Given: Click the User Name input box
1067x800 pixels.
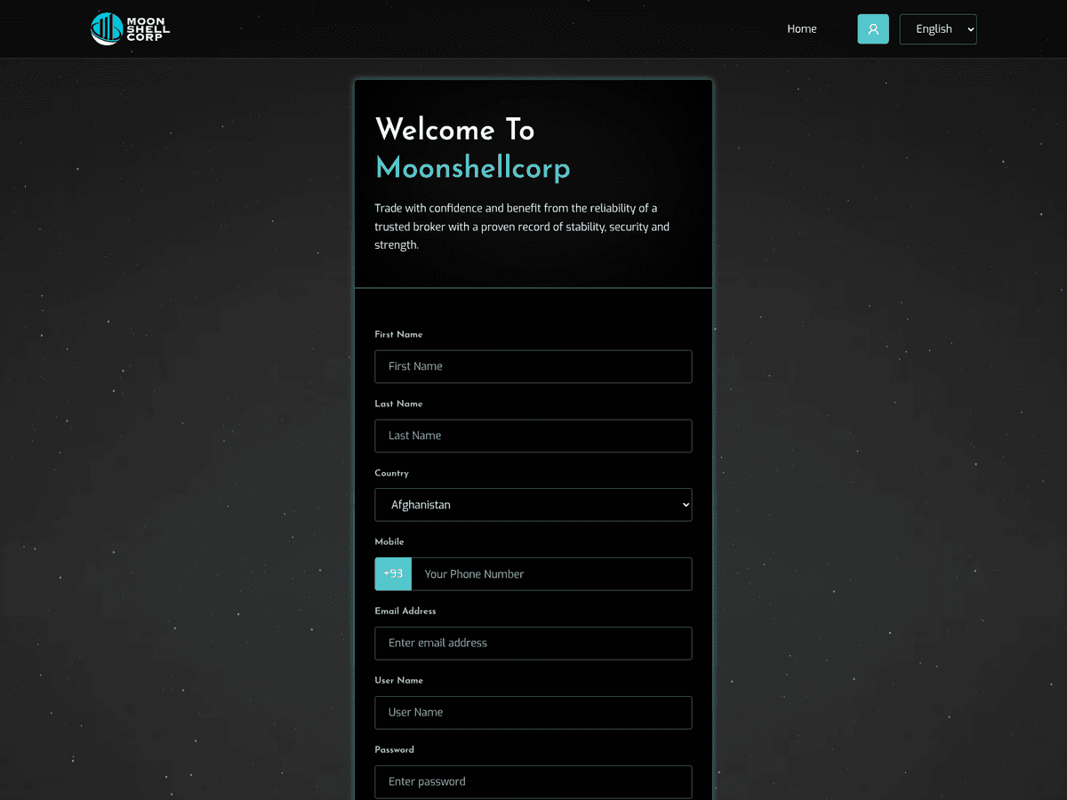Looking at the screenshot, I should point(533,713).
